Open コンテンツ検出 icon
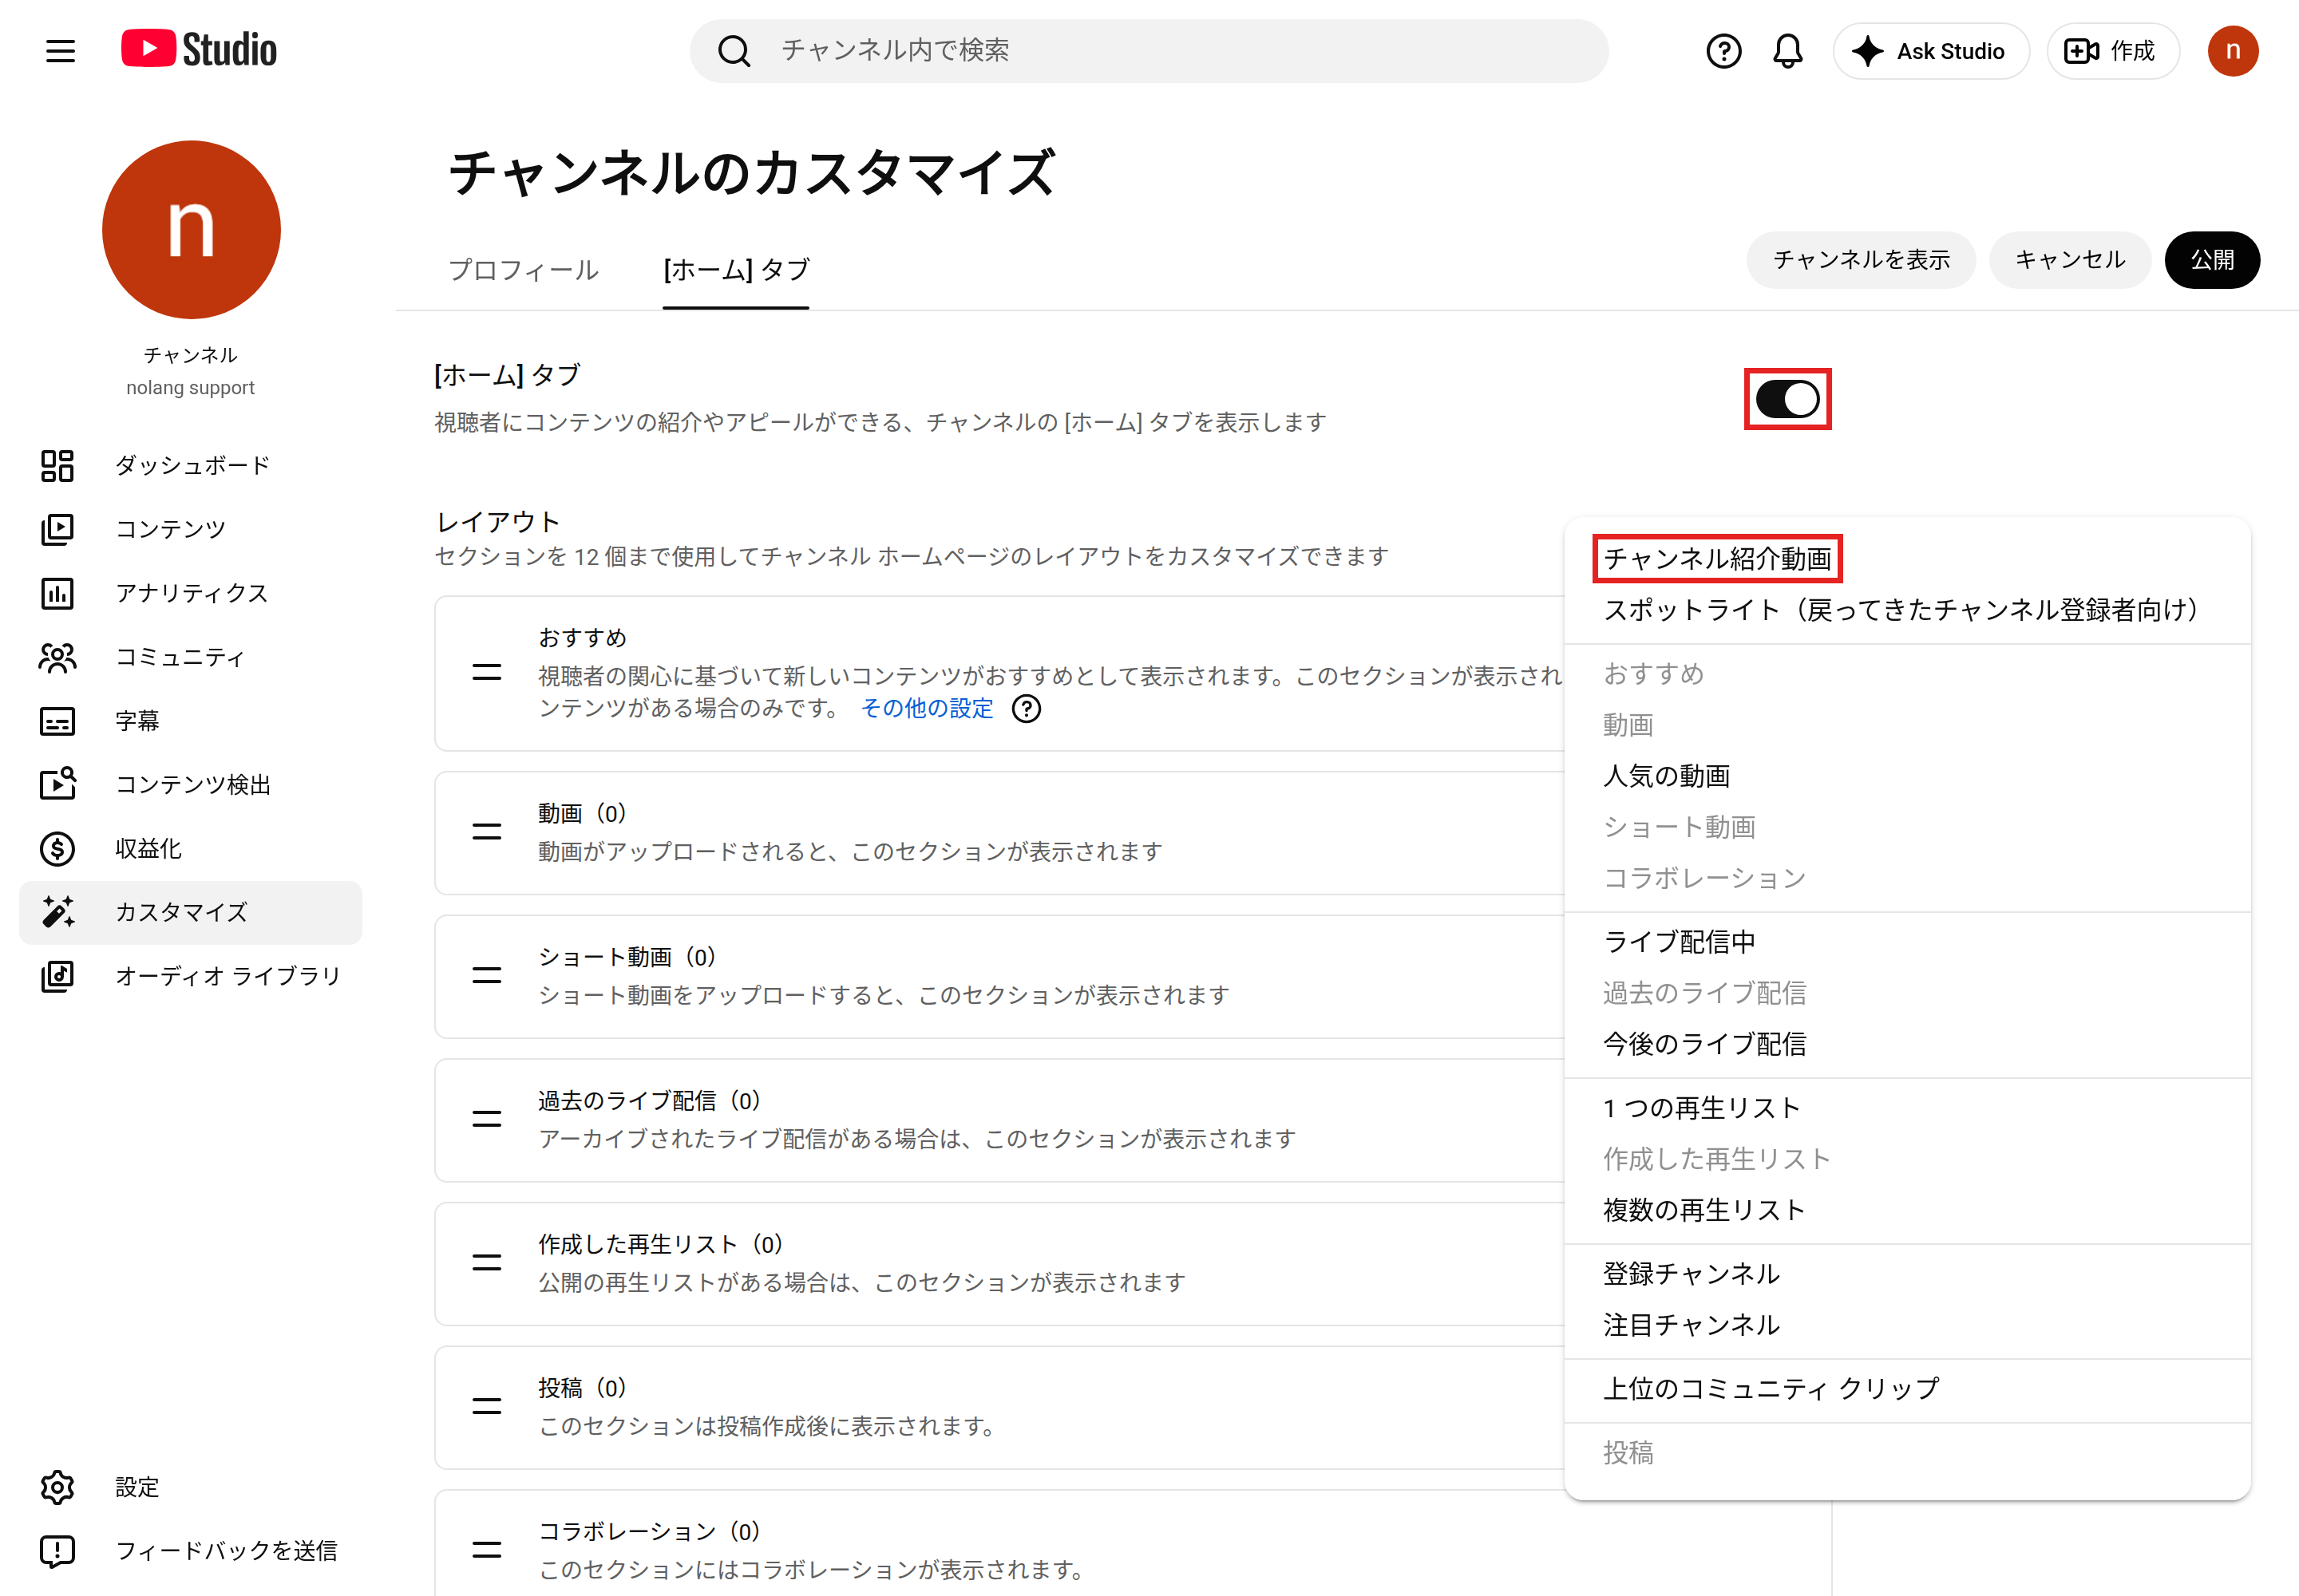 pyautogui.click(x=57, y=784)
